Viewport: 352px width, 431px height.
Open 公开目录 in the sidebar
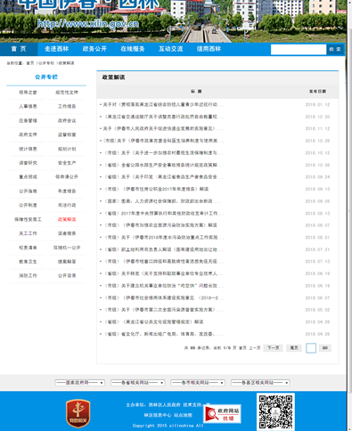[x=67, y=275]
